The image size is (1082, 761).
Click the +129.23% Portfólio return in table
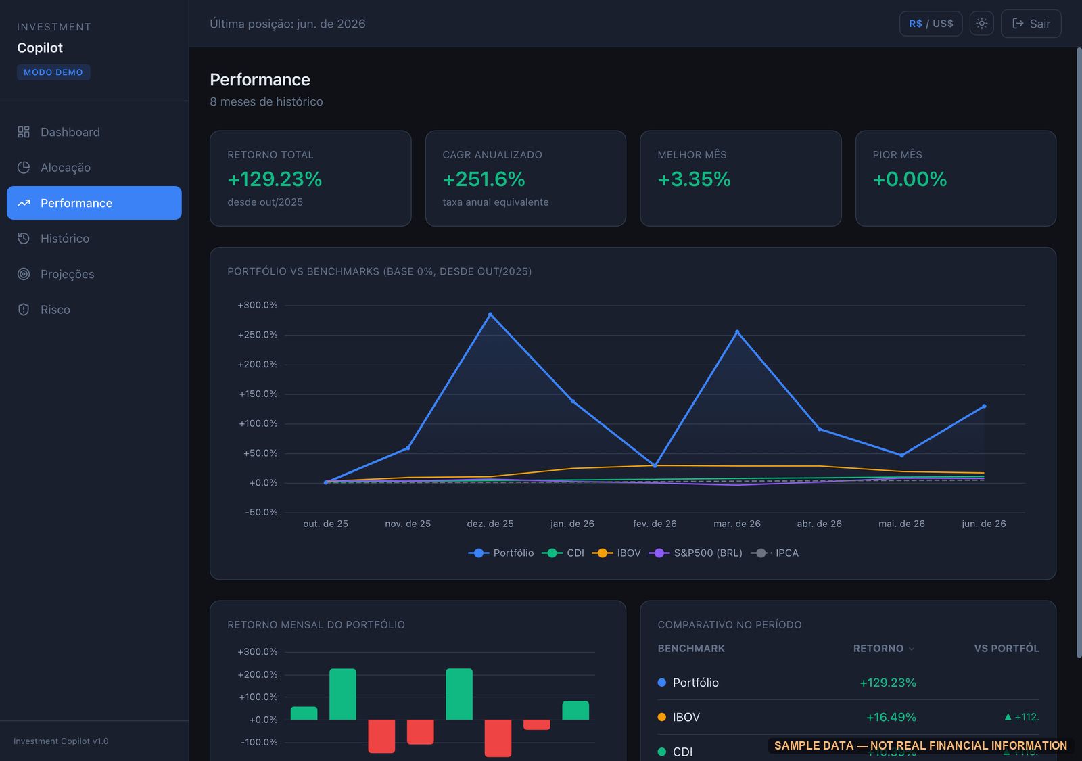888,683
